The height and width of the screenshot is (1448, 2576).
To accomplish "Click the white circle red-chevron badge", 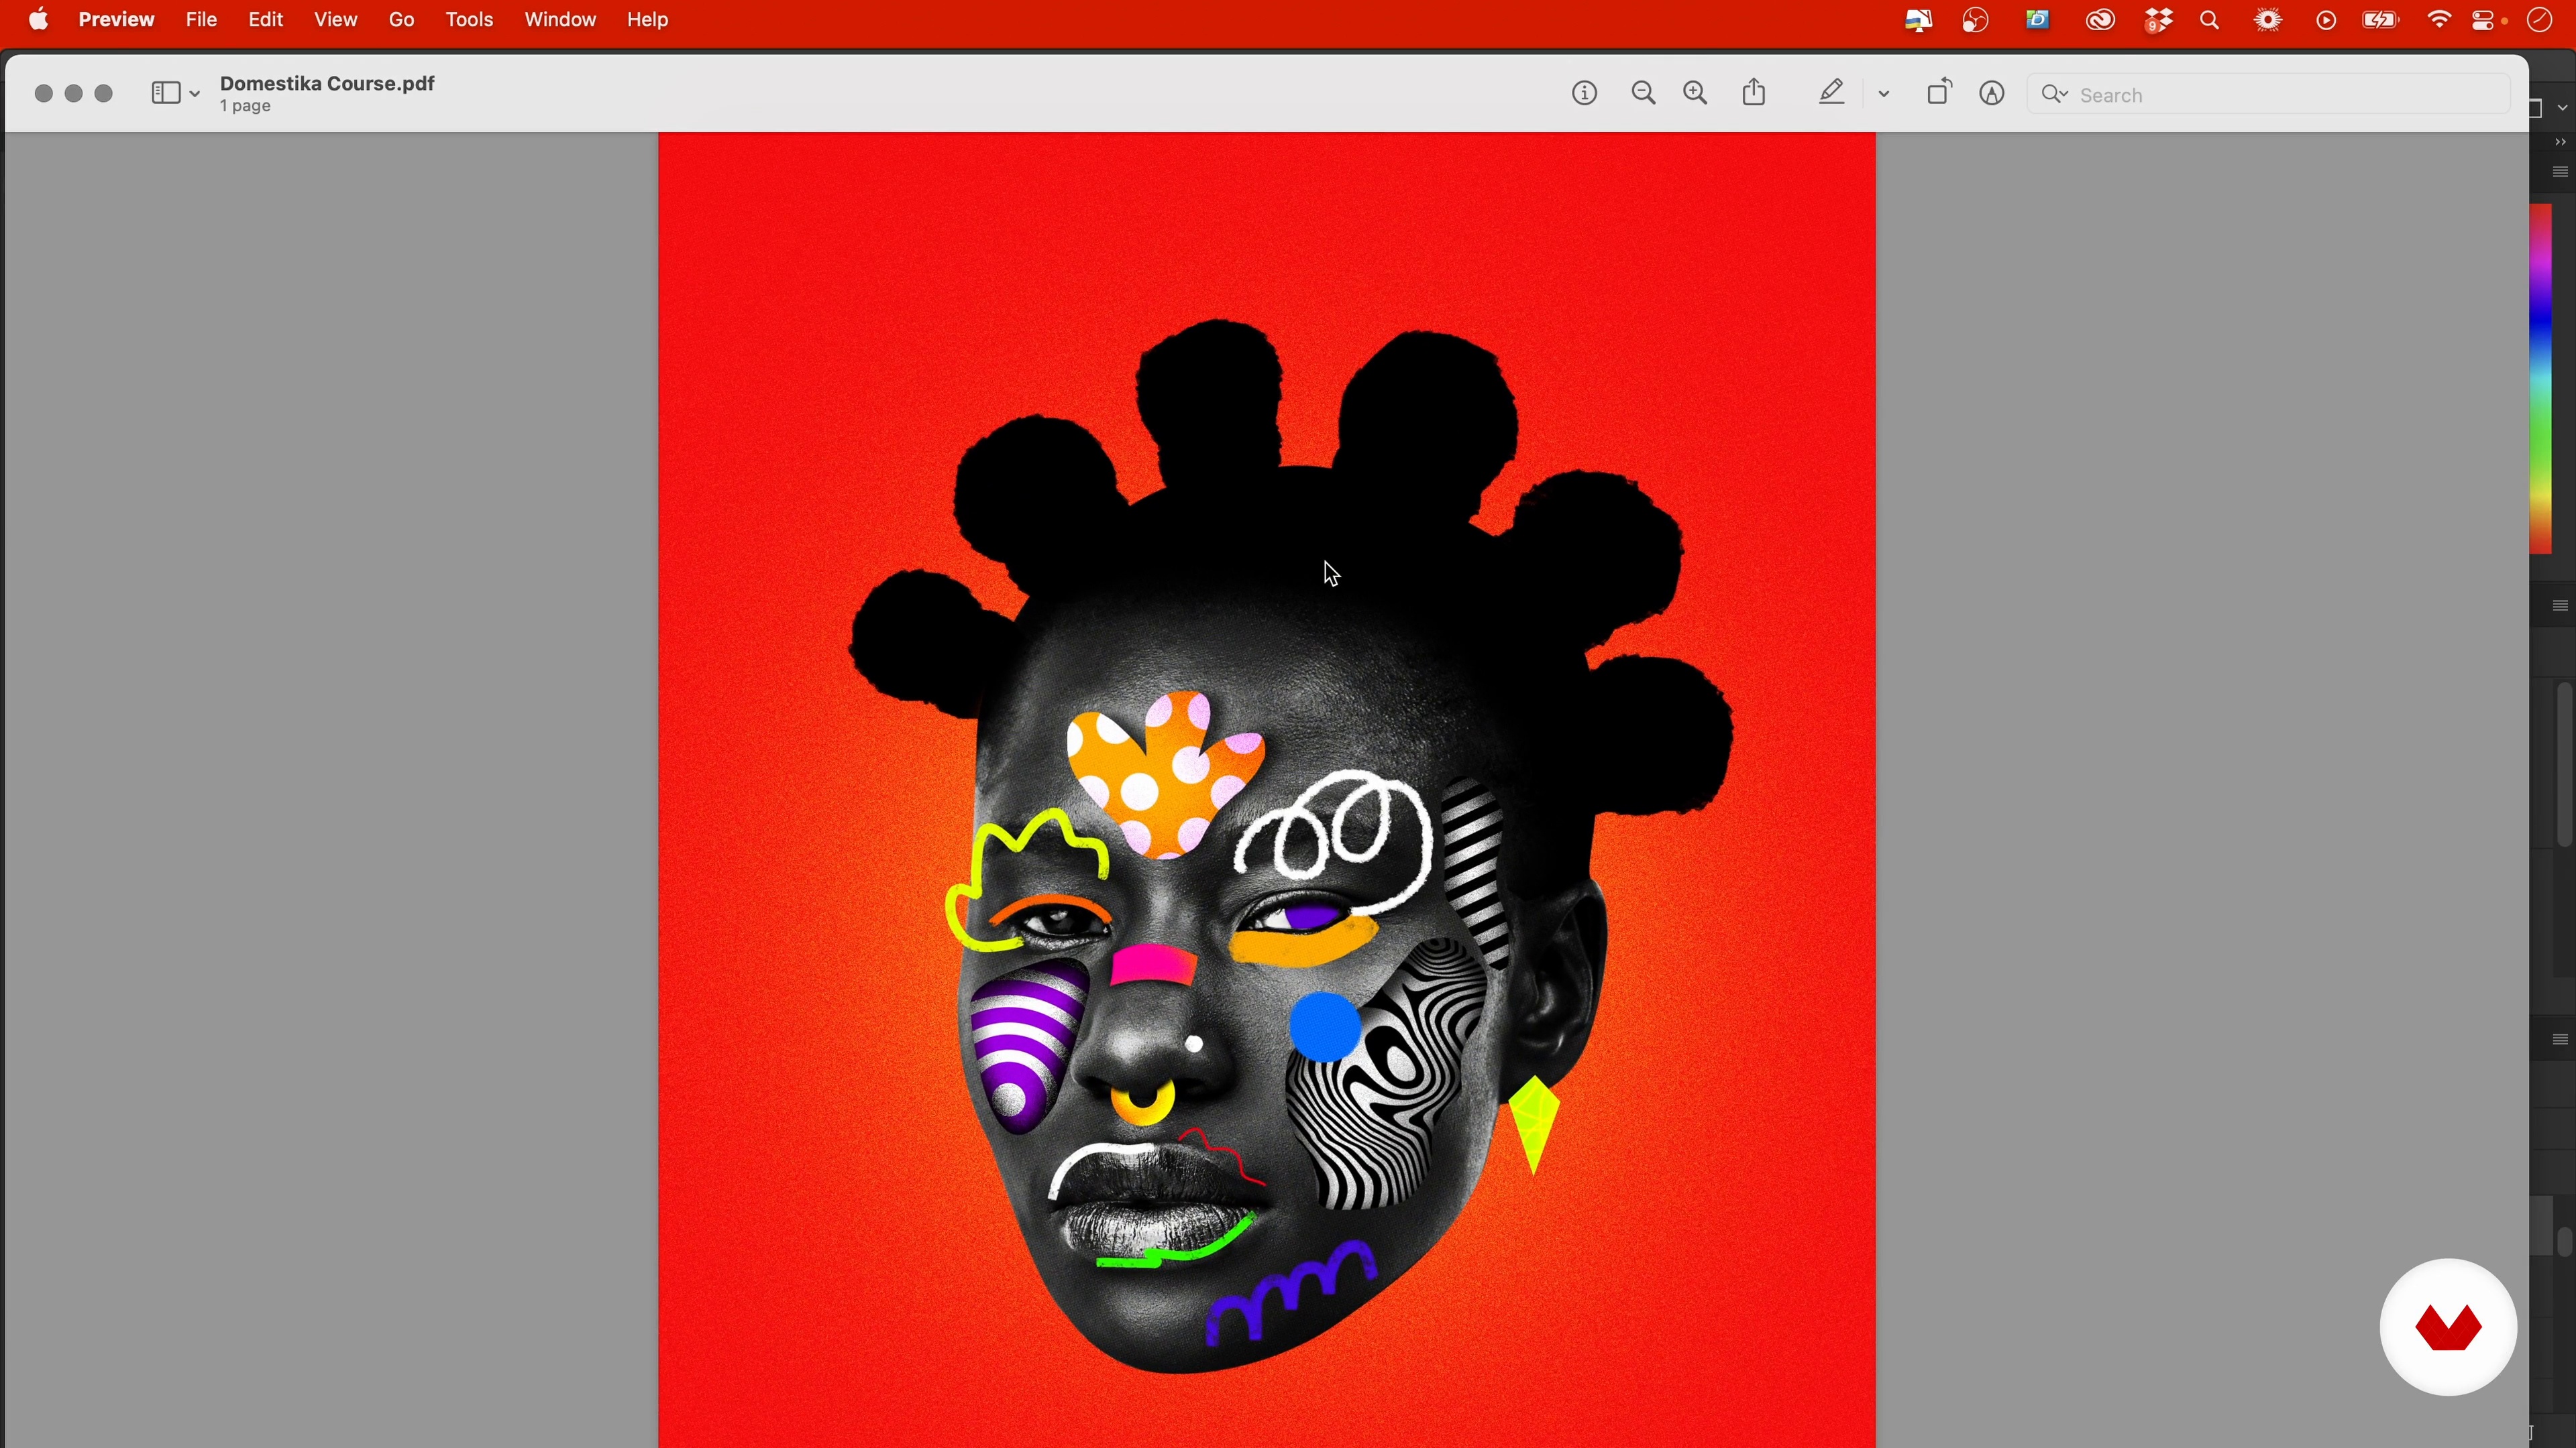I will (x=2448, y=1327).
